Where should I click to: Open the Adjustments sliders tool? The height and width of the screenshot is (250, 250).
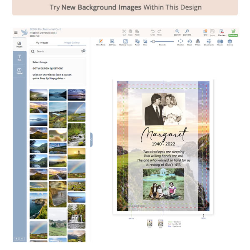click(209, 42)
